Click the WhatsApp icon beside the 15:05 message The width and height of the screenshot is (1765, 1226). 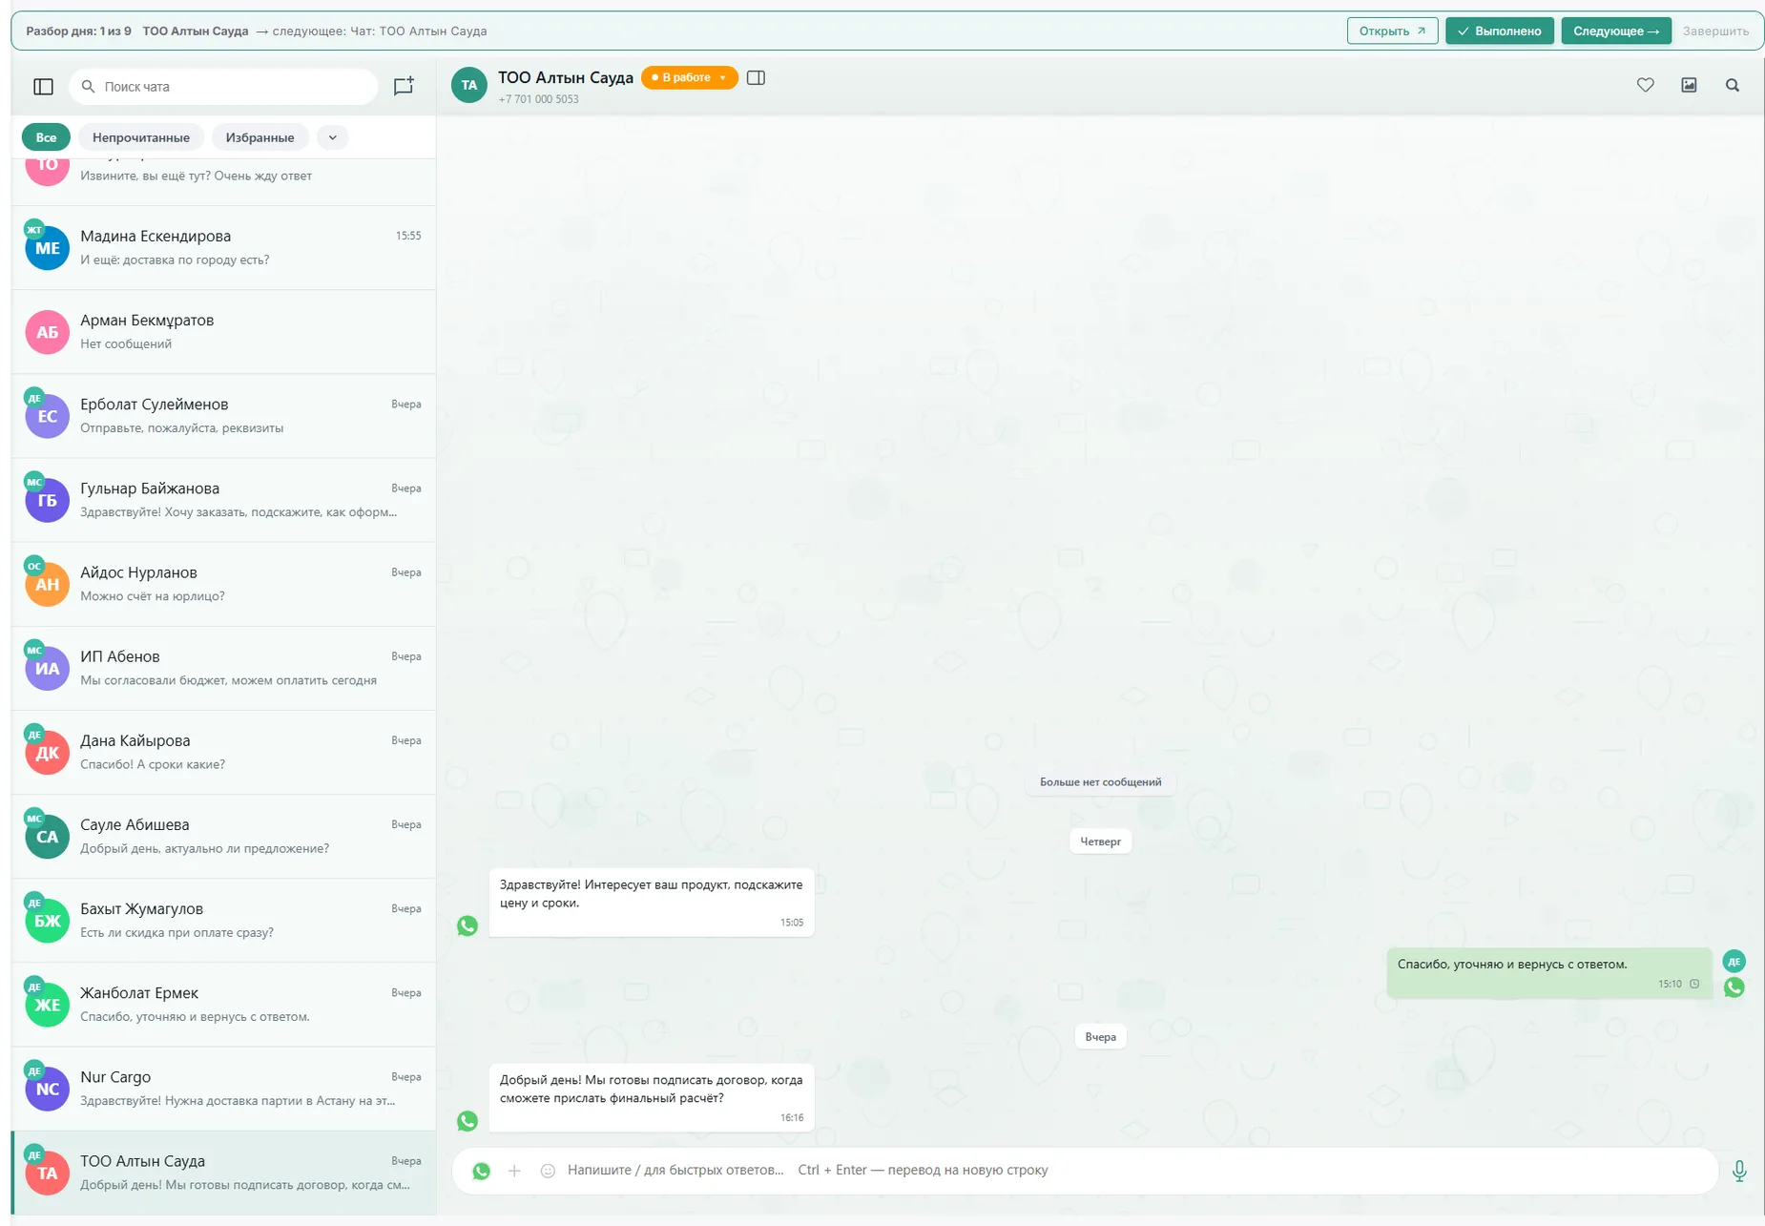467,925
